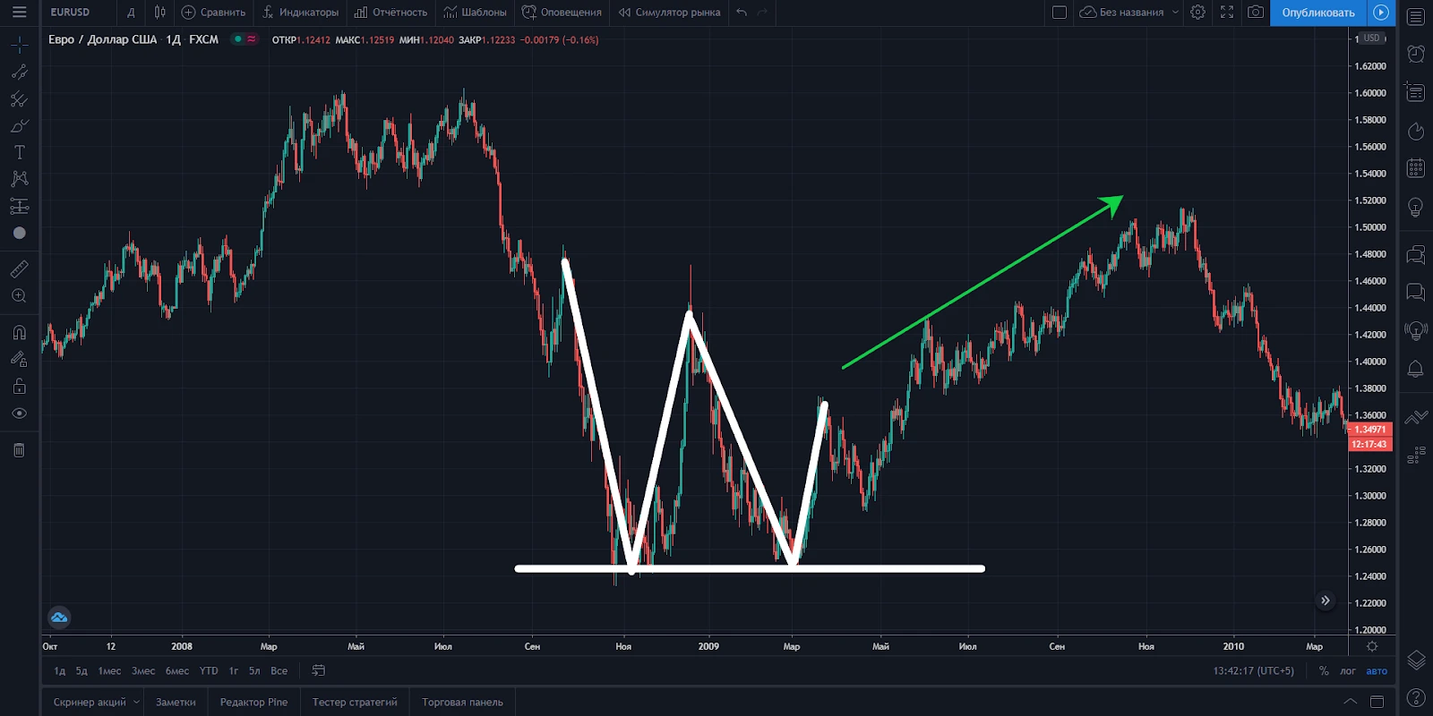Toggle lock all drawing tools
This screenshot has width=1433, height=716.
pyautogui.click(x=19, y=387)
